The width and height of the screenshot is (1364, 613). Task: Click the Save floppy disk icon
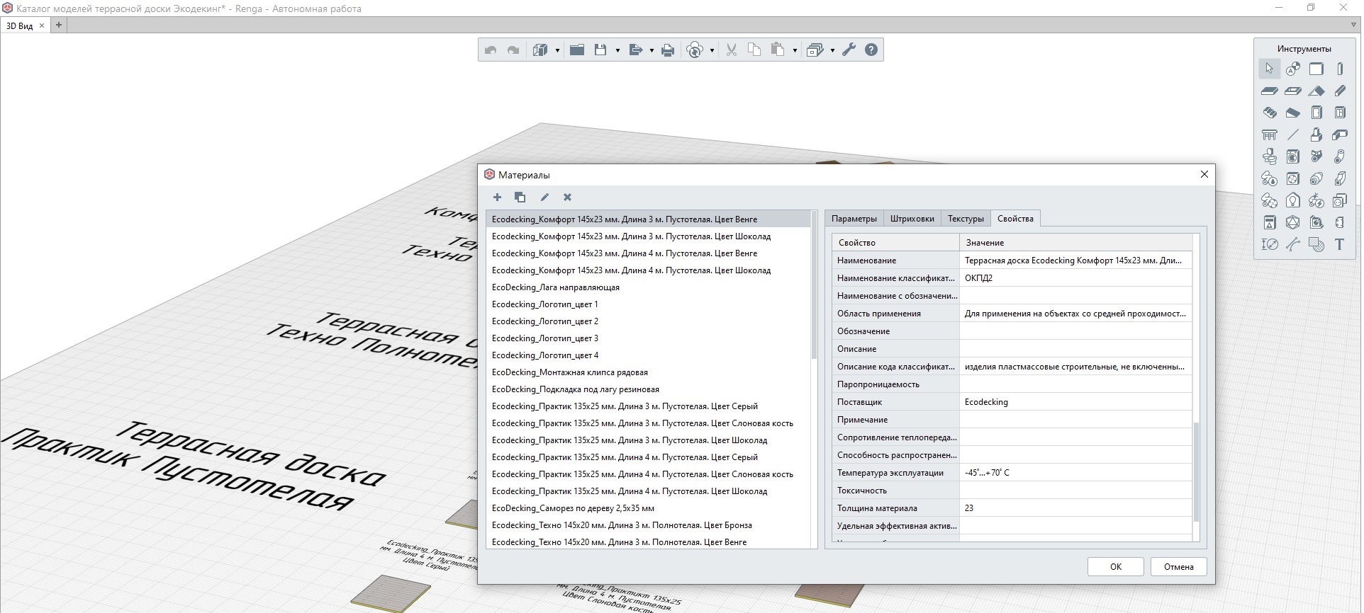coord(600,50)
